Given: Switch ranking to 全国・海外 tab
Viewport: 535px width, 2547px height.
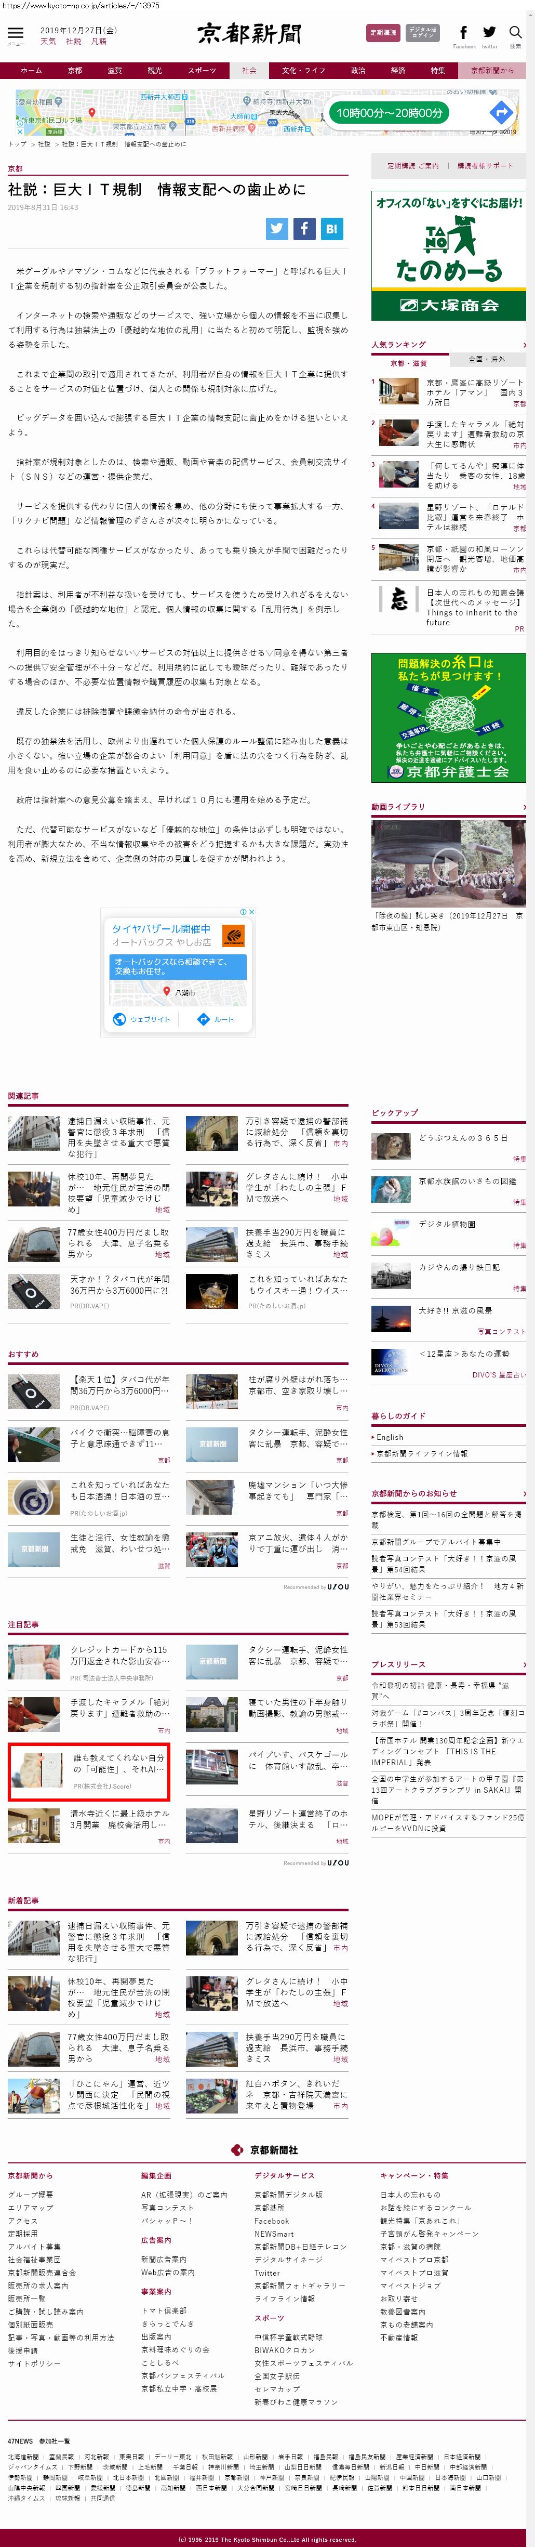Looking at the screenshot, I should 487,359.
